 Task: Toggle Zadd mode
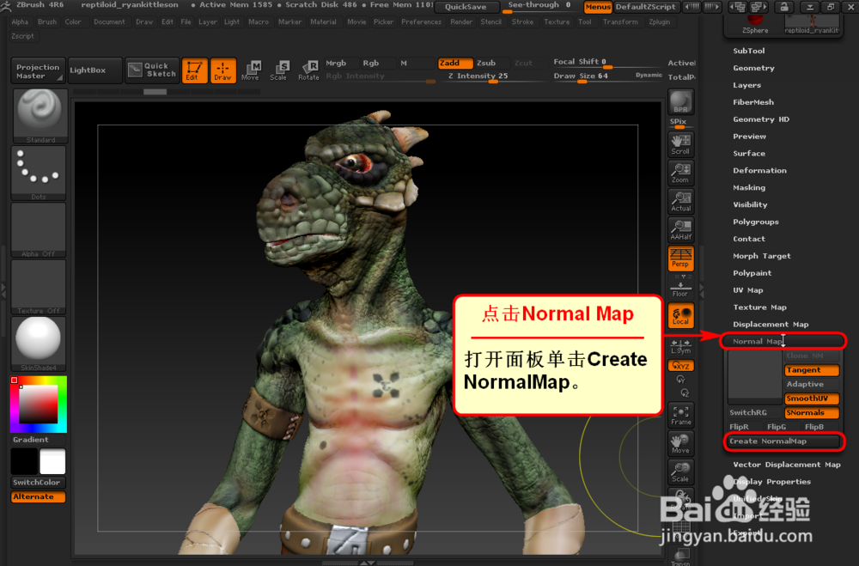[x=454, y=63]
